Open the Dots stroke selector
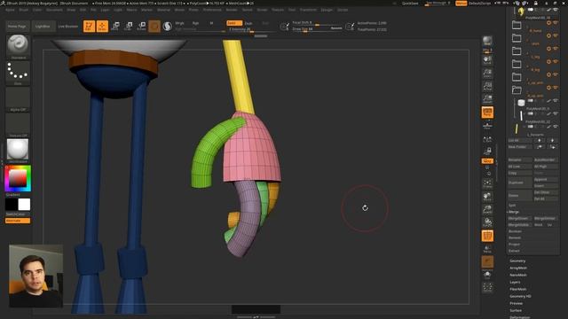This screenshot has height=319, width=568. (x=18, y=73)
